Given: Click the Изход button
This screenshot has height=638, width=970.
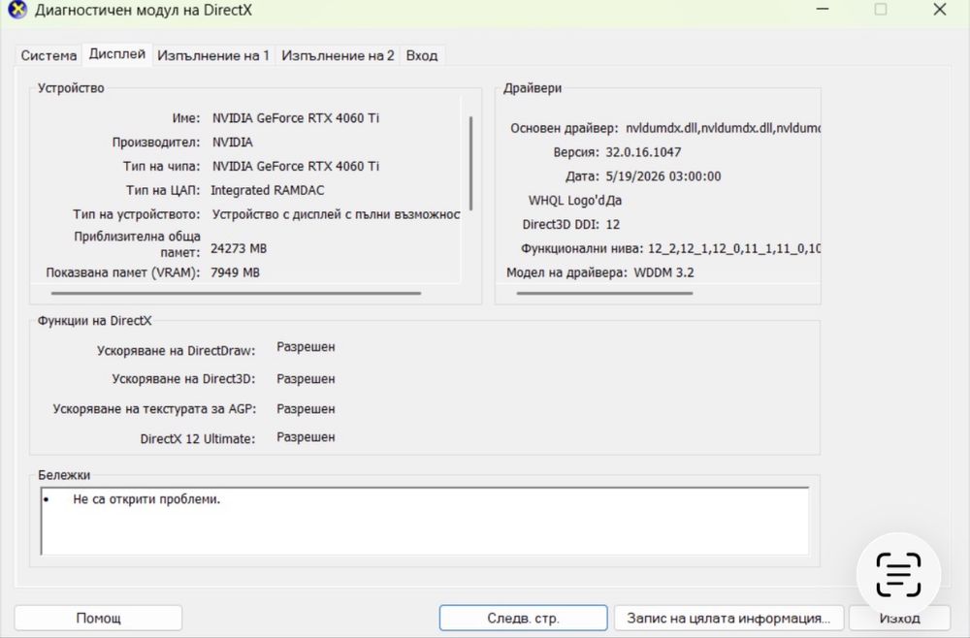Looking at the screenshot, I should [899, 618].
